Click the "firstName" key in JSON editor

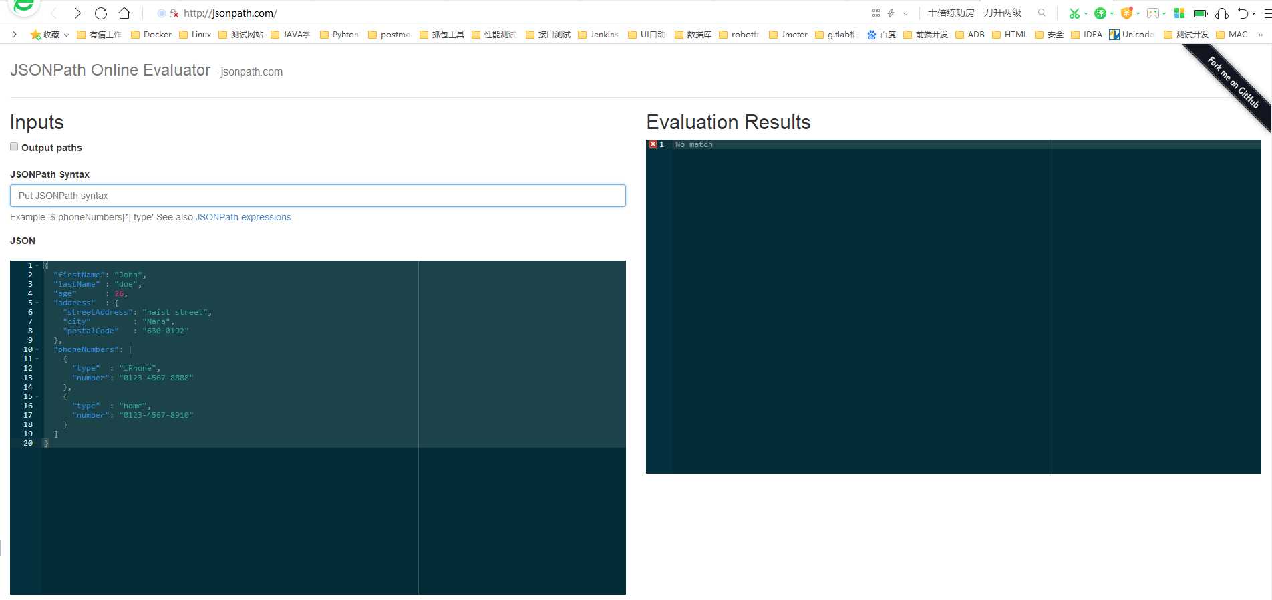[x=79, y=275]
